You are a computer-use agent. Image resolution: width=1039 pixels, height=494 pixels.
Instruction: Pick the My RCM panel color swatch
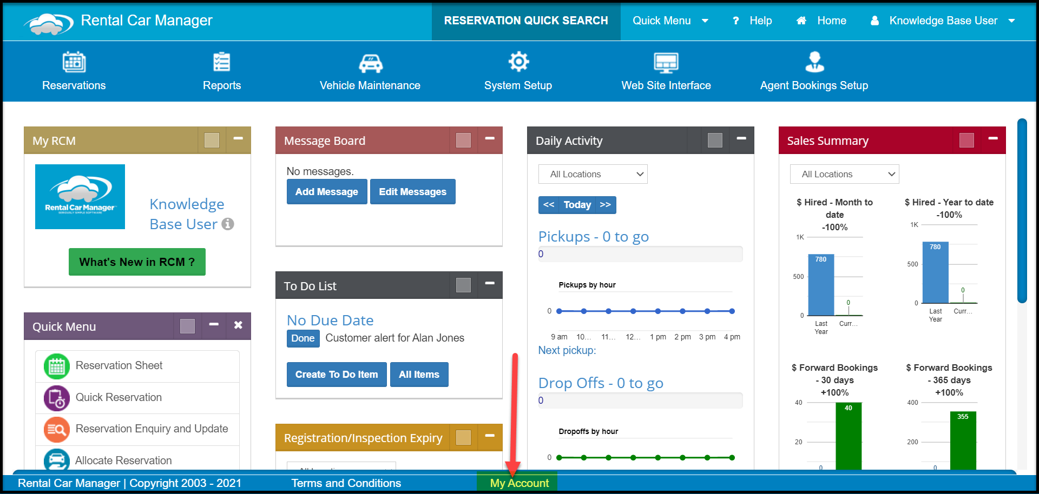tap(212, 140)
